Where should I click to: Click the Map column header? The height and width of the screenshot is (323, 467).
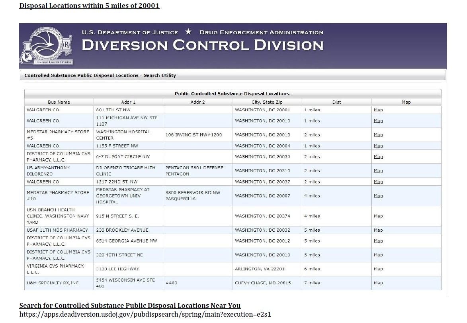(406, 102)
